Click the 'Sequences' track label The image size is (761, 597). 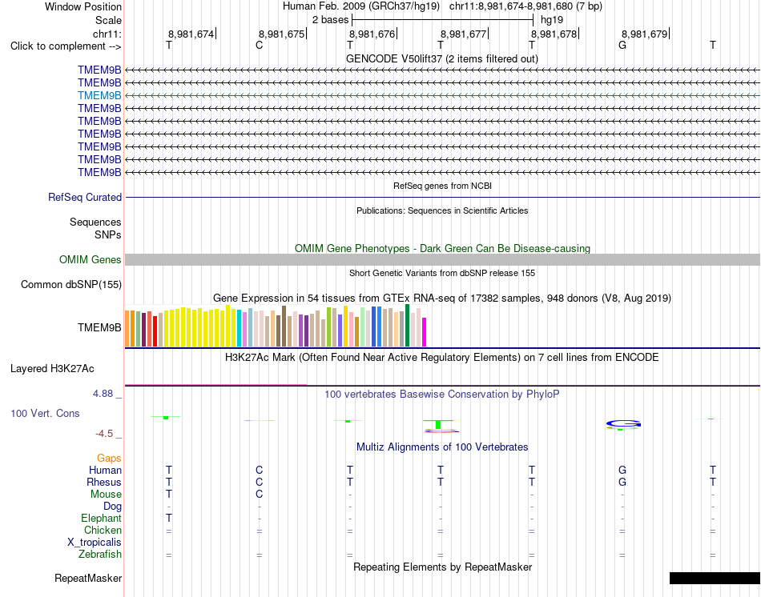pyautogui.click(x=95, y=222)
